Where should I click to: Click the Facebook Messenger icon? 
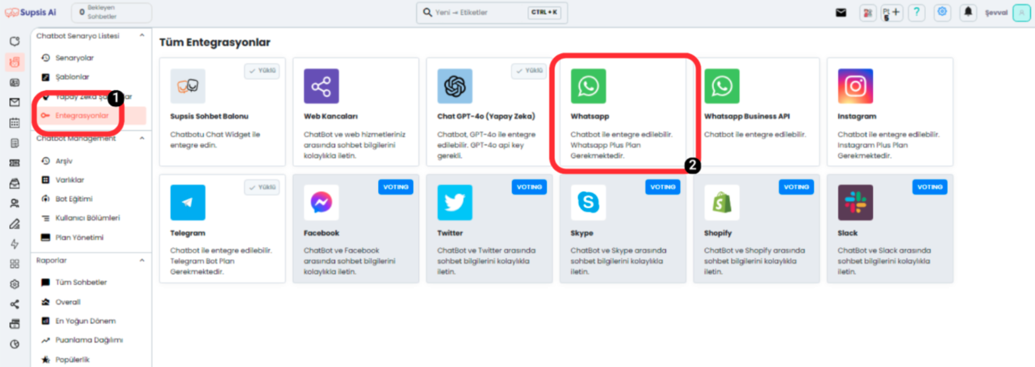pos(321,202)
